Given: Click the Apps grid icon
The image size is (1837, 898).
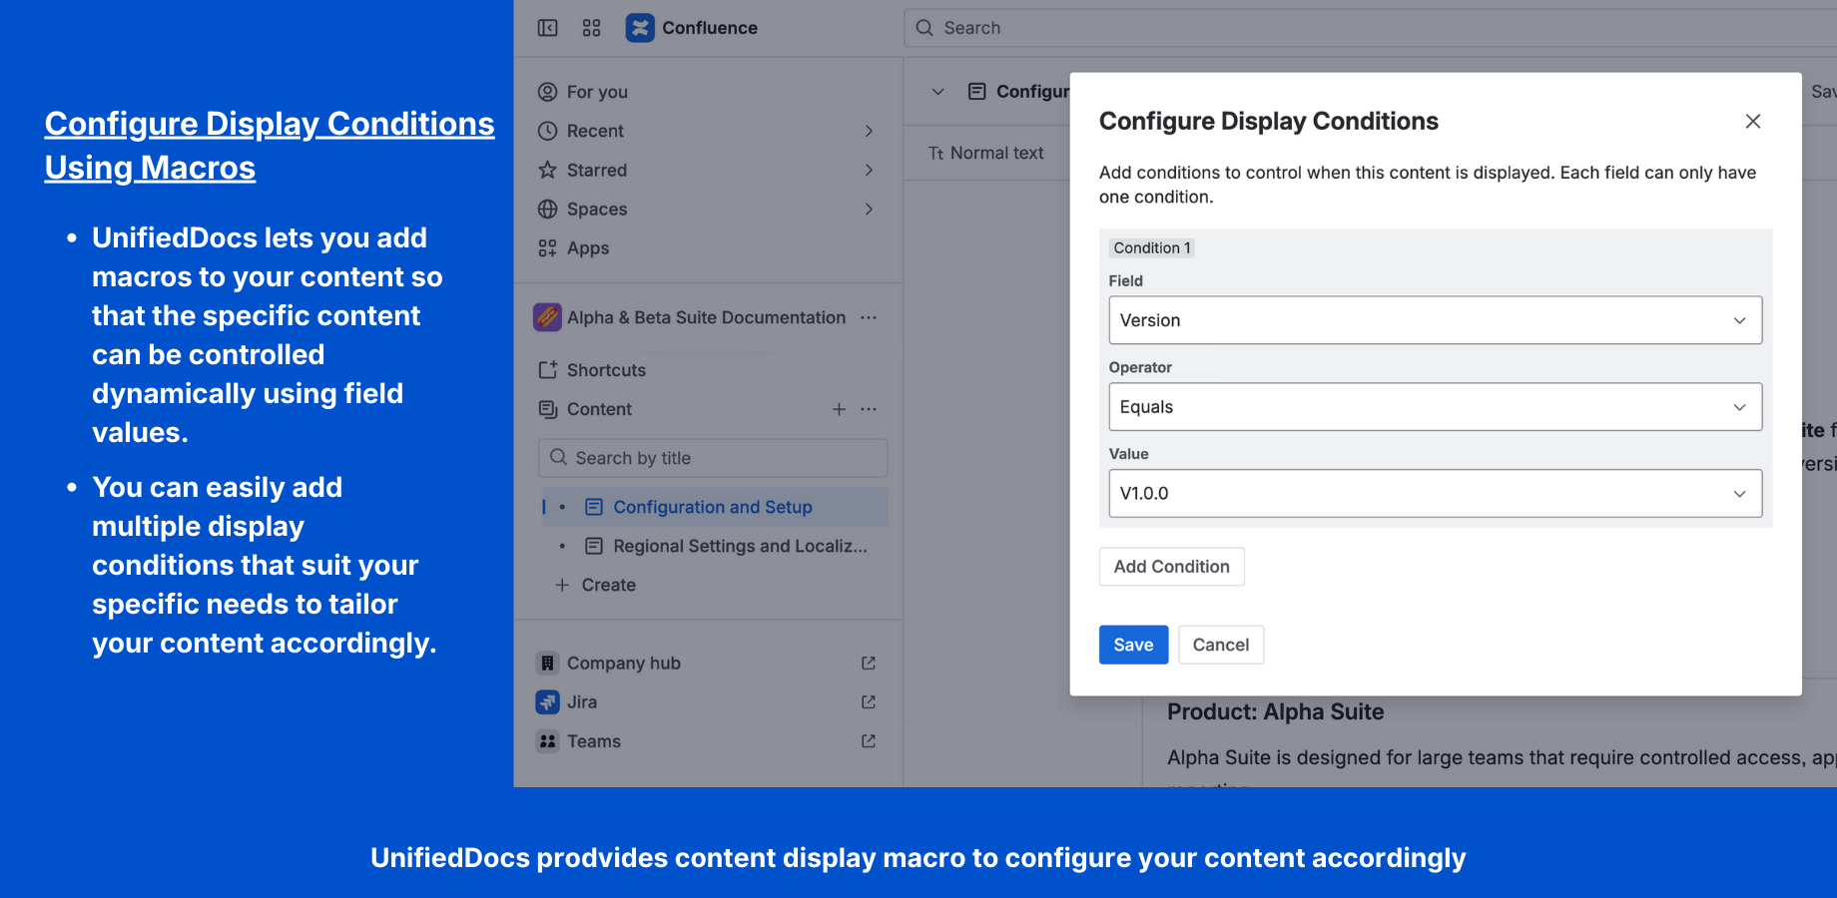Looking at the screenshot, I should tap(547, 248).
